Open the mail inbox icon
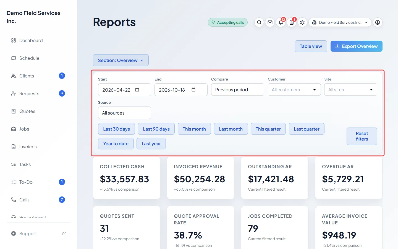Screen dimensions: 398x249 pyautogui.click(x=270, y=22)
